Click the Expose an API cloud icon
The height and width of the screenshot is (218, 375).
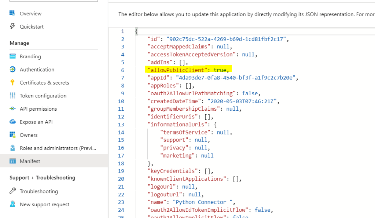coord(12,122)
